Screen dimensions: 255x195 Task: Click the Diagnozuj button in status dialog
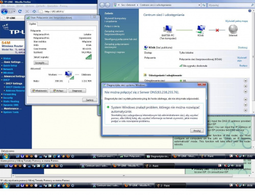click(77, 91)
